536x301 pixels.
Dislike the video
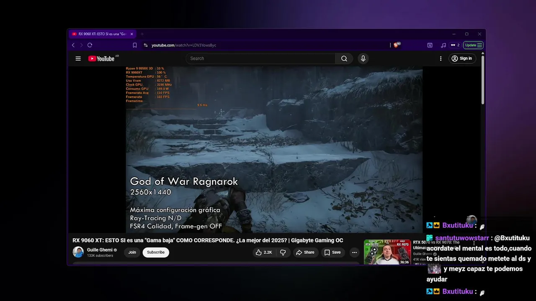click(283, 253)
